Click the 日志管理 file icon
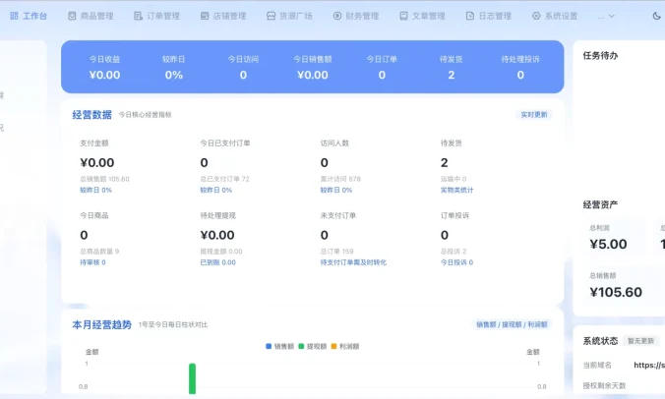The image size is (665, 399). (470, 16)
